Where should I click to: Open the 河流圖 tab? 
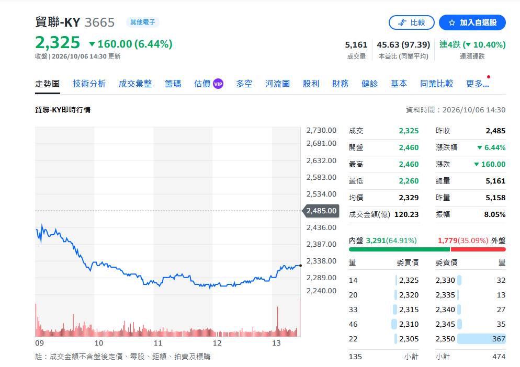point(278,84)
